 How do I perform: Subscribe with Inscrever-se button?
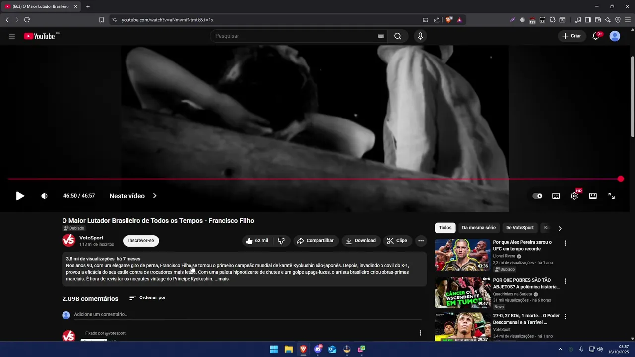point(141,241)
